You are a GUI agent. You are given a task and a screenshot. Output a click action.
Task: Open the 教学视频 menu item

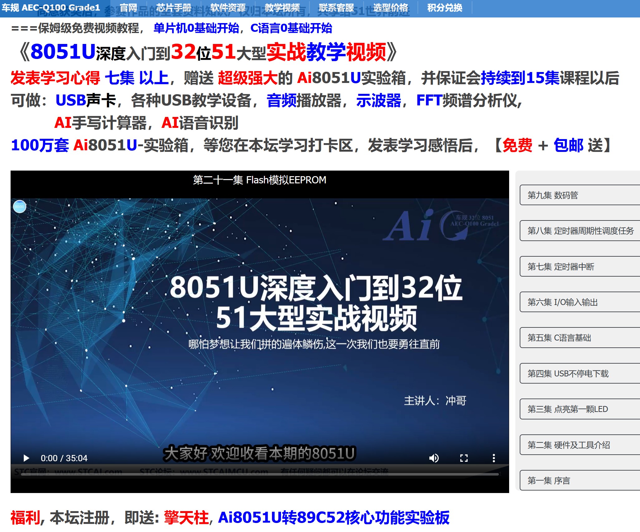(x=282, y=8)
